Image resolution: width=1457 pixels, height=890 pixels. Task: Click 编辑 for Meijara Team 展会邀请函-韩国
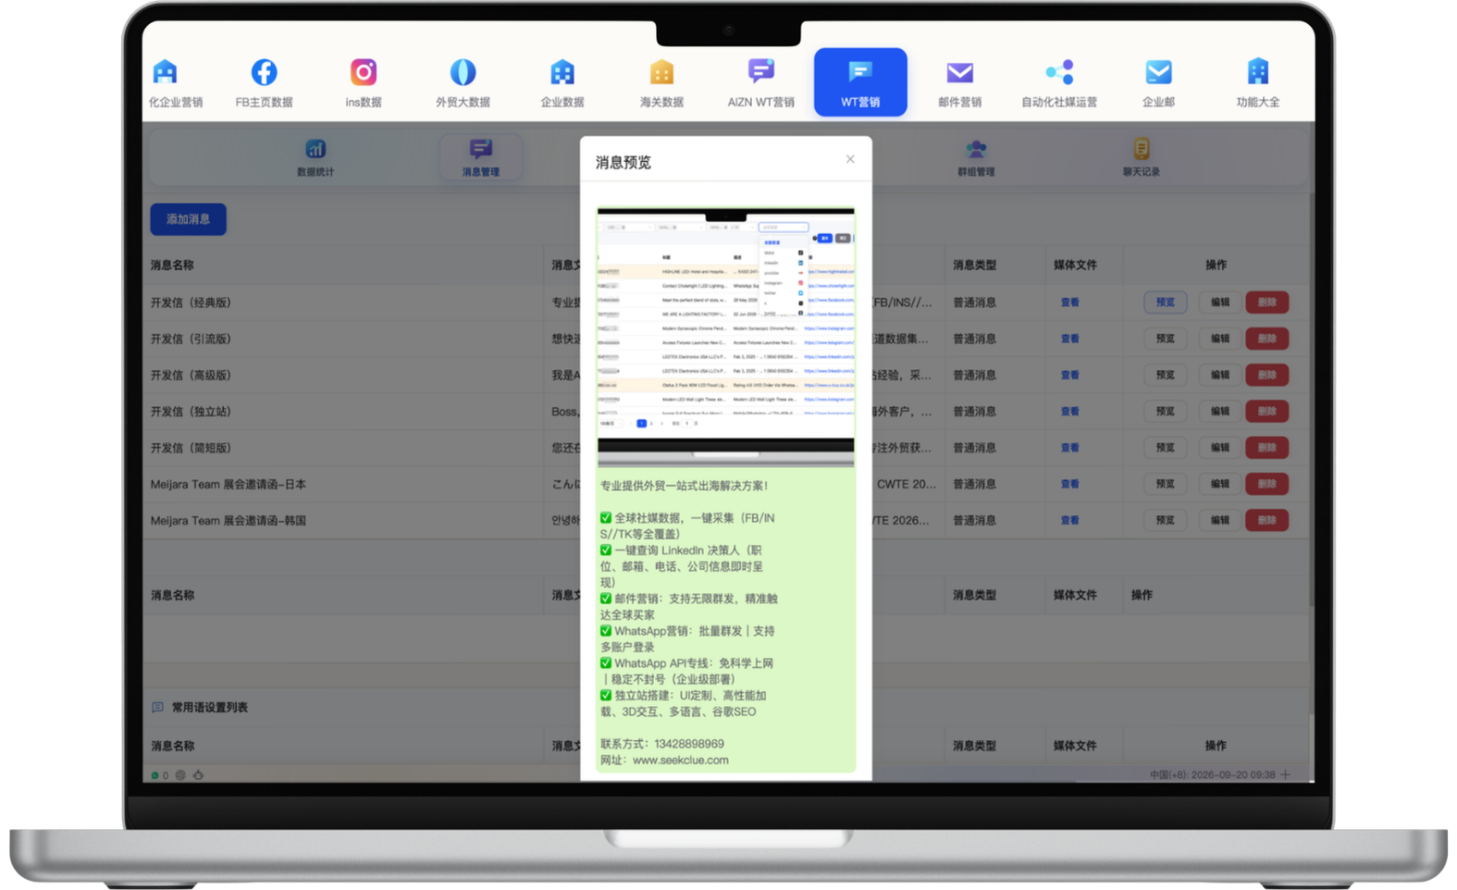[1220, 520]
